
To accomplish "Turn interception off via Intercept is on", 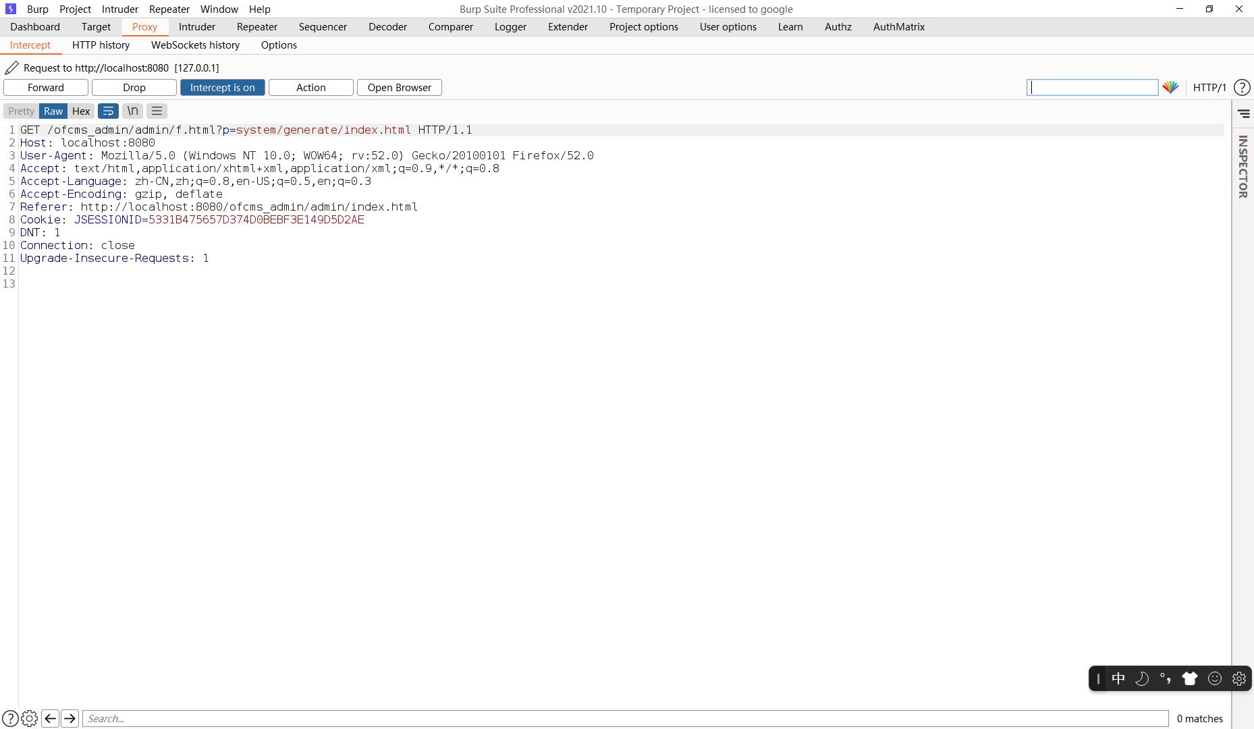I will (x=222, y=87).
